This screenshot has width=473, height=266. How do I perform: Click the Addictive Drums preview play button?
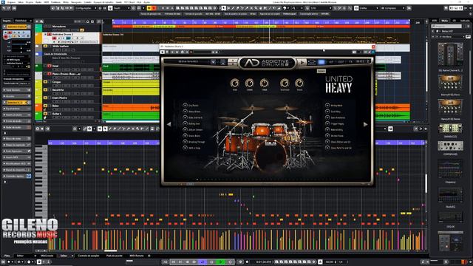pyautogui.click(x=302, y=62)
